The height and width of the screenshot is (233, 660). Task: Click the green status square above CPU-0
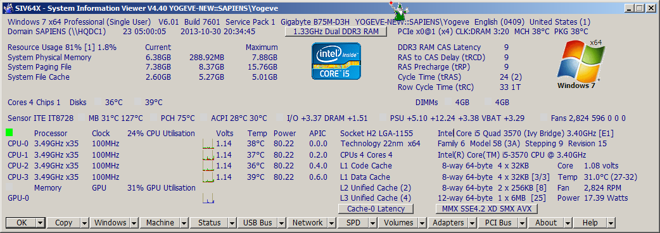point(10,133)
